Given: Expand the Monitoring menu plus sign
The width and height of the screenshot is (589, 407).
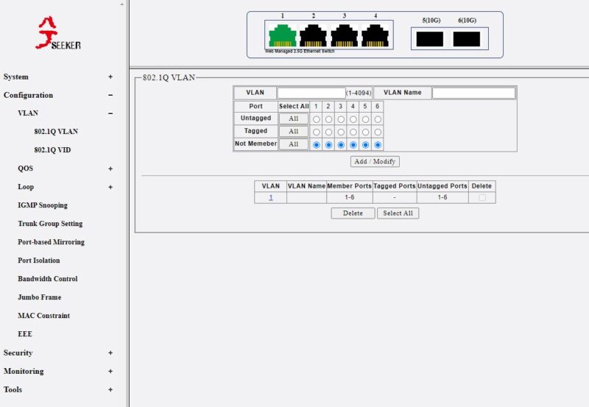Looking at the screenshot, I should [x=110, y=372].
